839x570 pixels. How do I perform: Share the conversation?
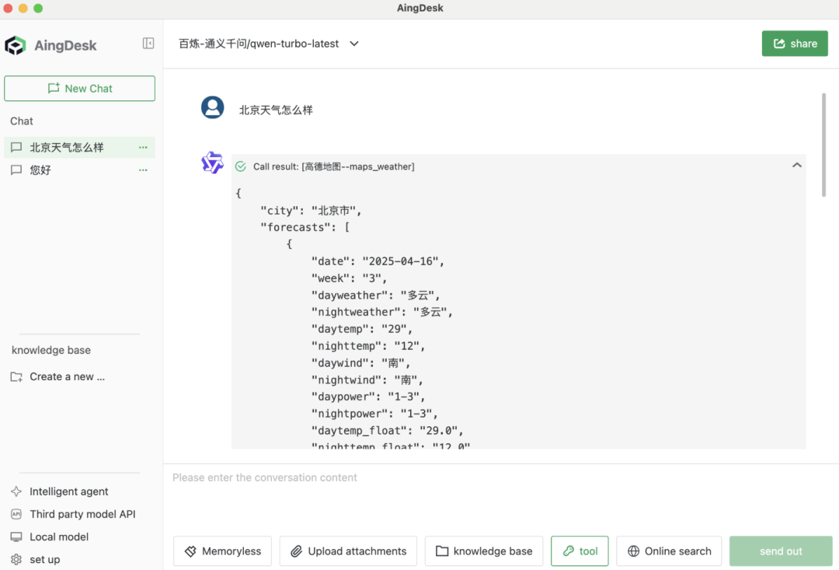tap(795, 44)
